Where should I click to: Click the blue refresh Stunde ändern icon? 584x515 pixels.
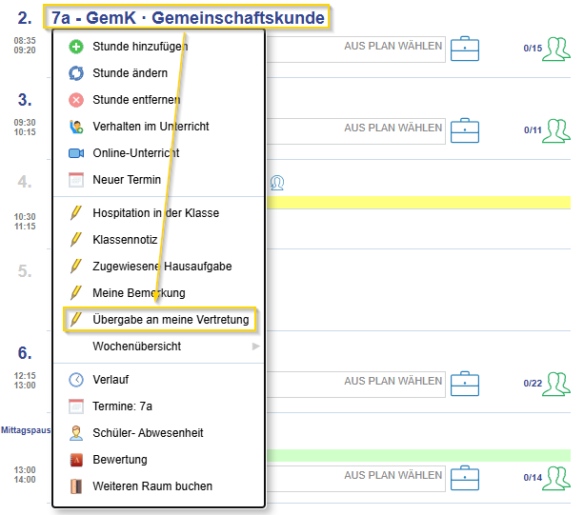tap(76, 73)
